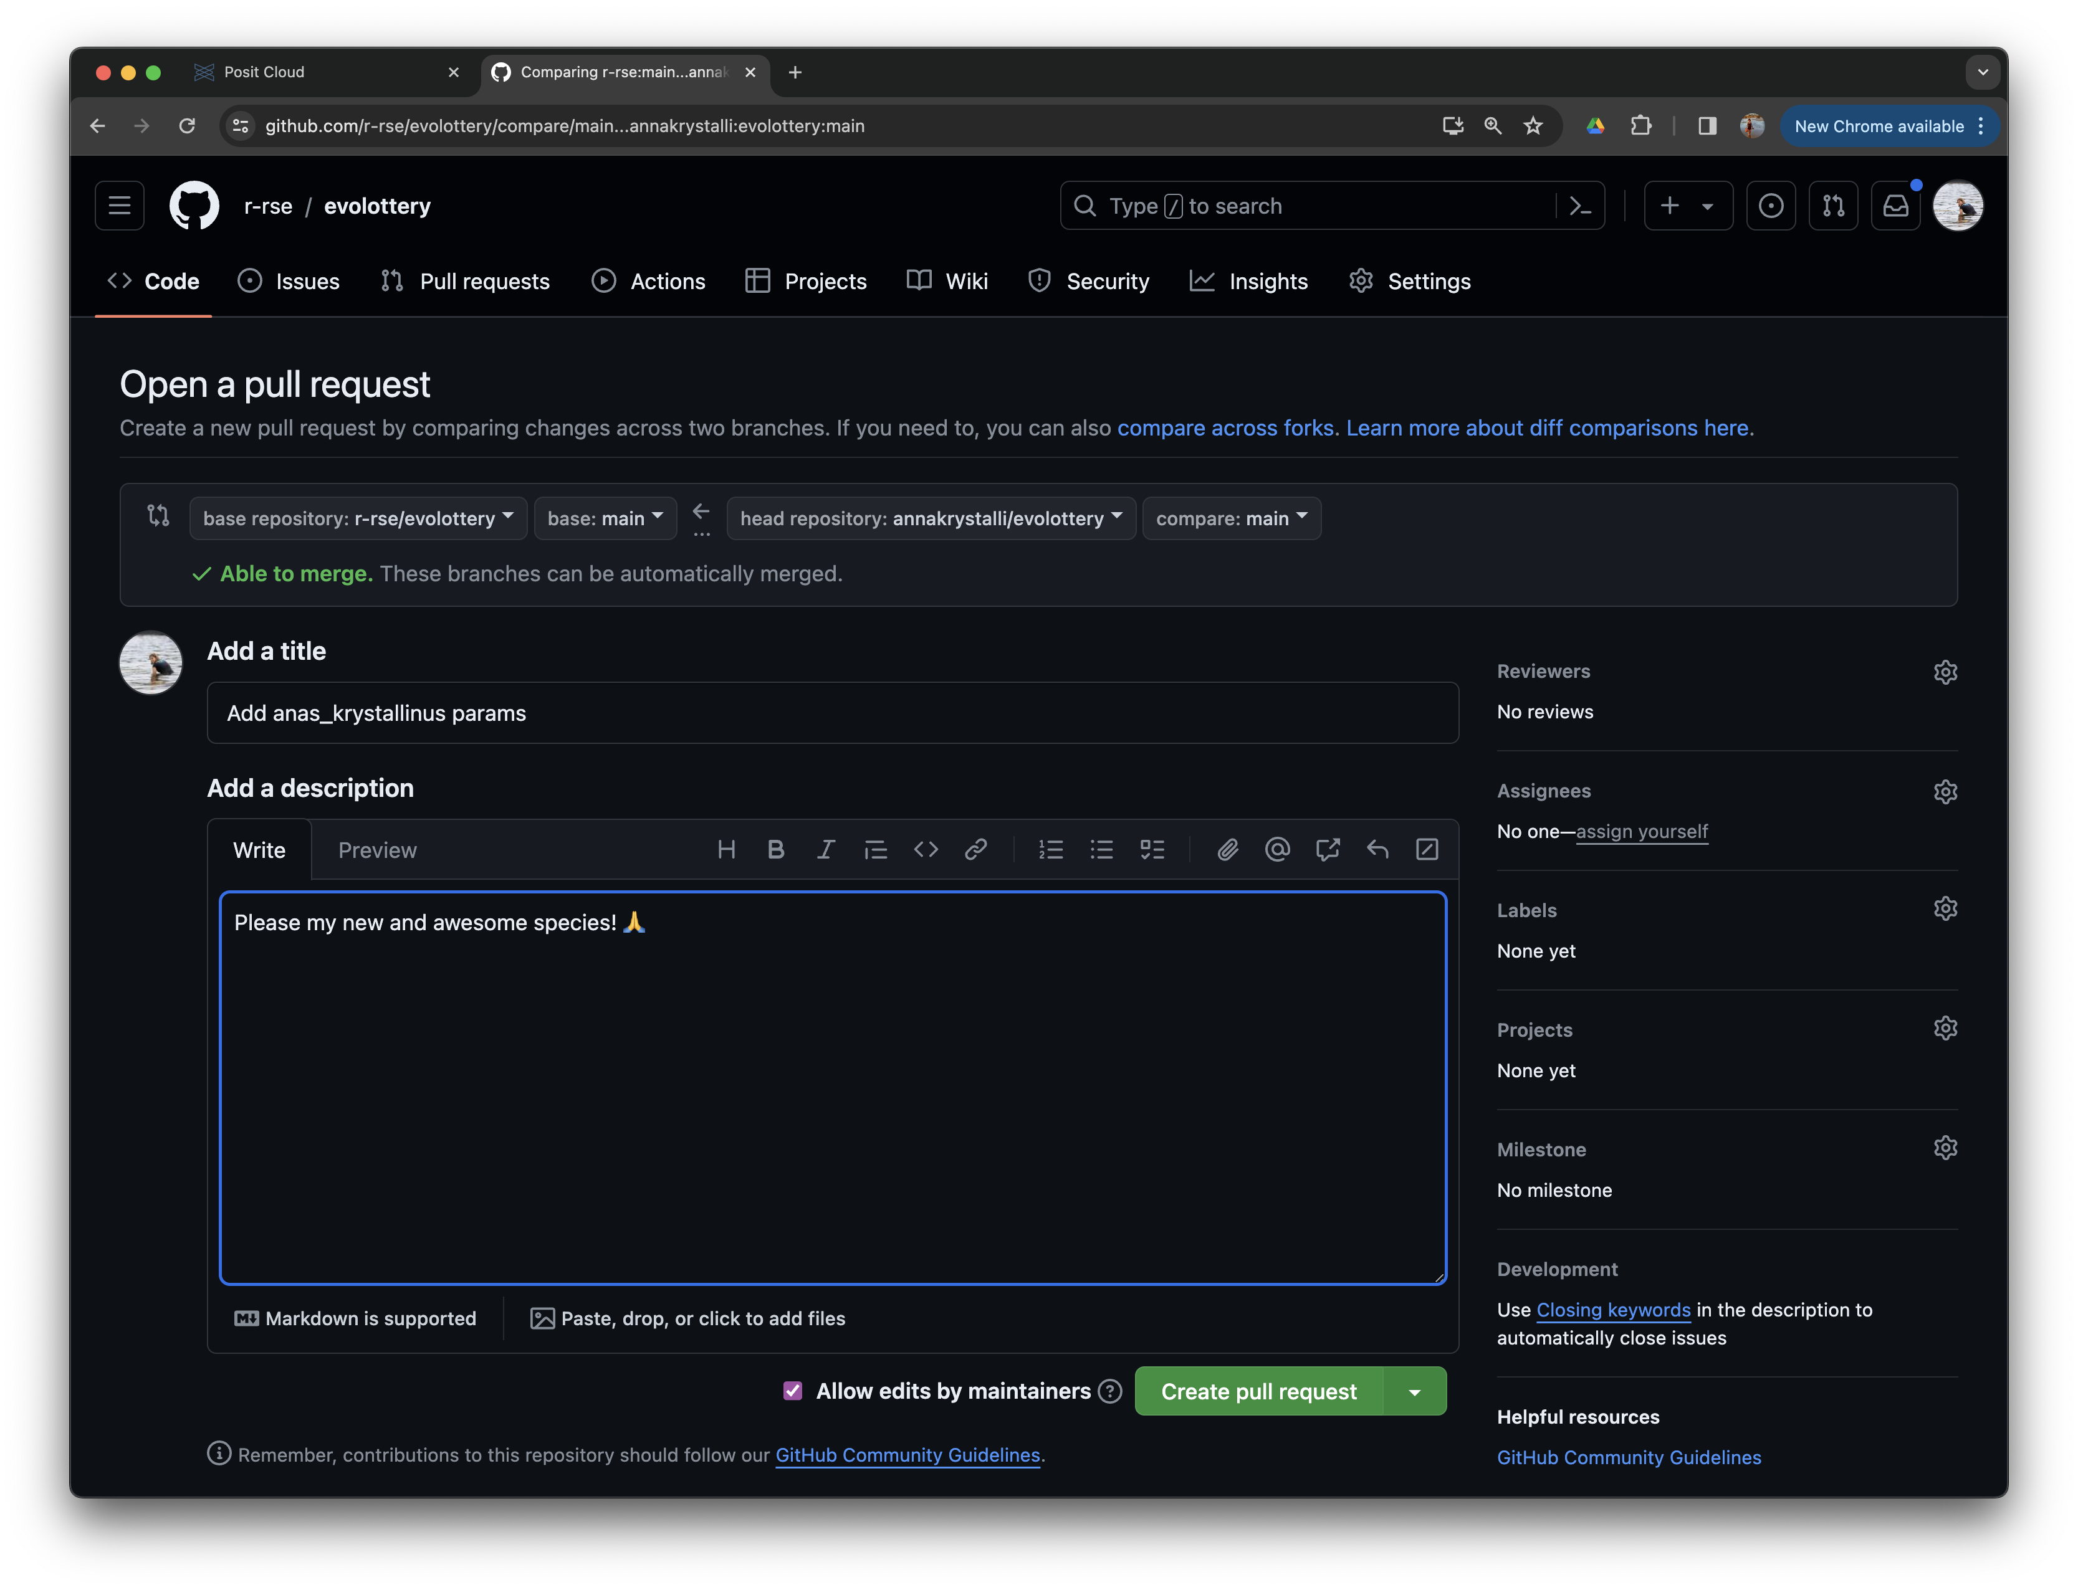
Task: Open the Insights repository tab
Action: pos(1248,281)
